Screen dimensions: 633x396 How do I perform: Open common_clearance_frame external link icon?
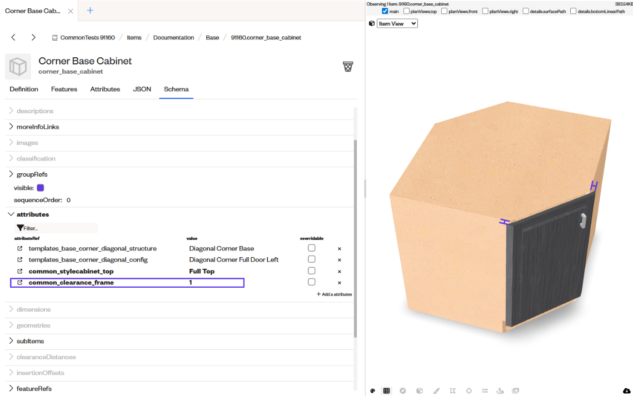coord(20,282)
